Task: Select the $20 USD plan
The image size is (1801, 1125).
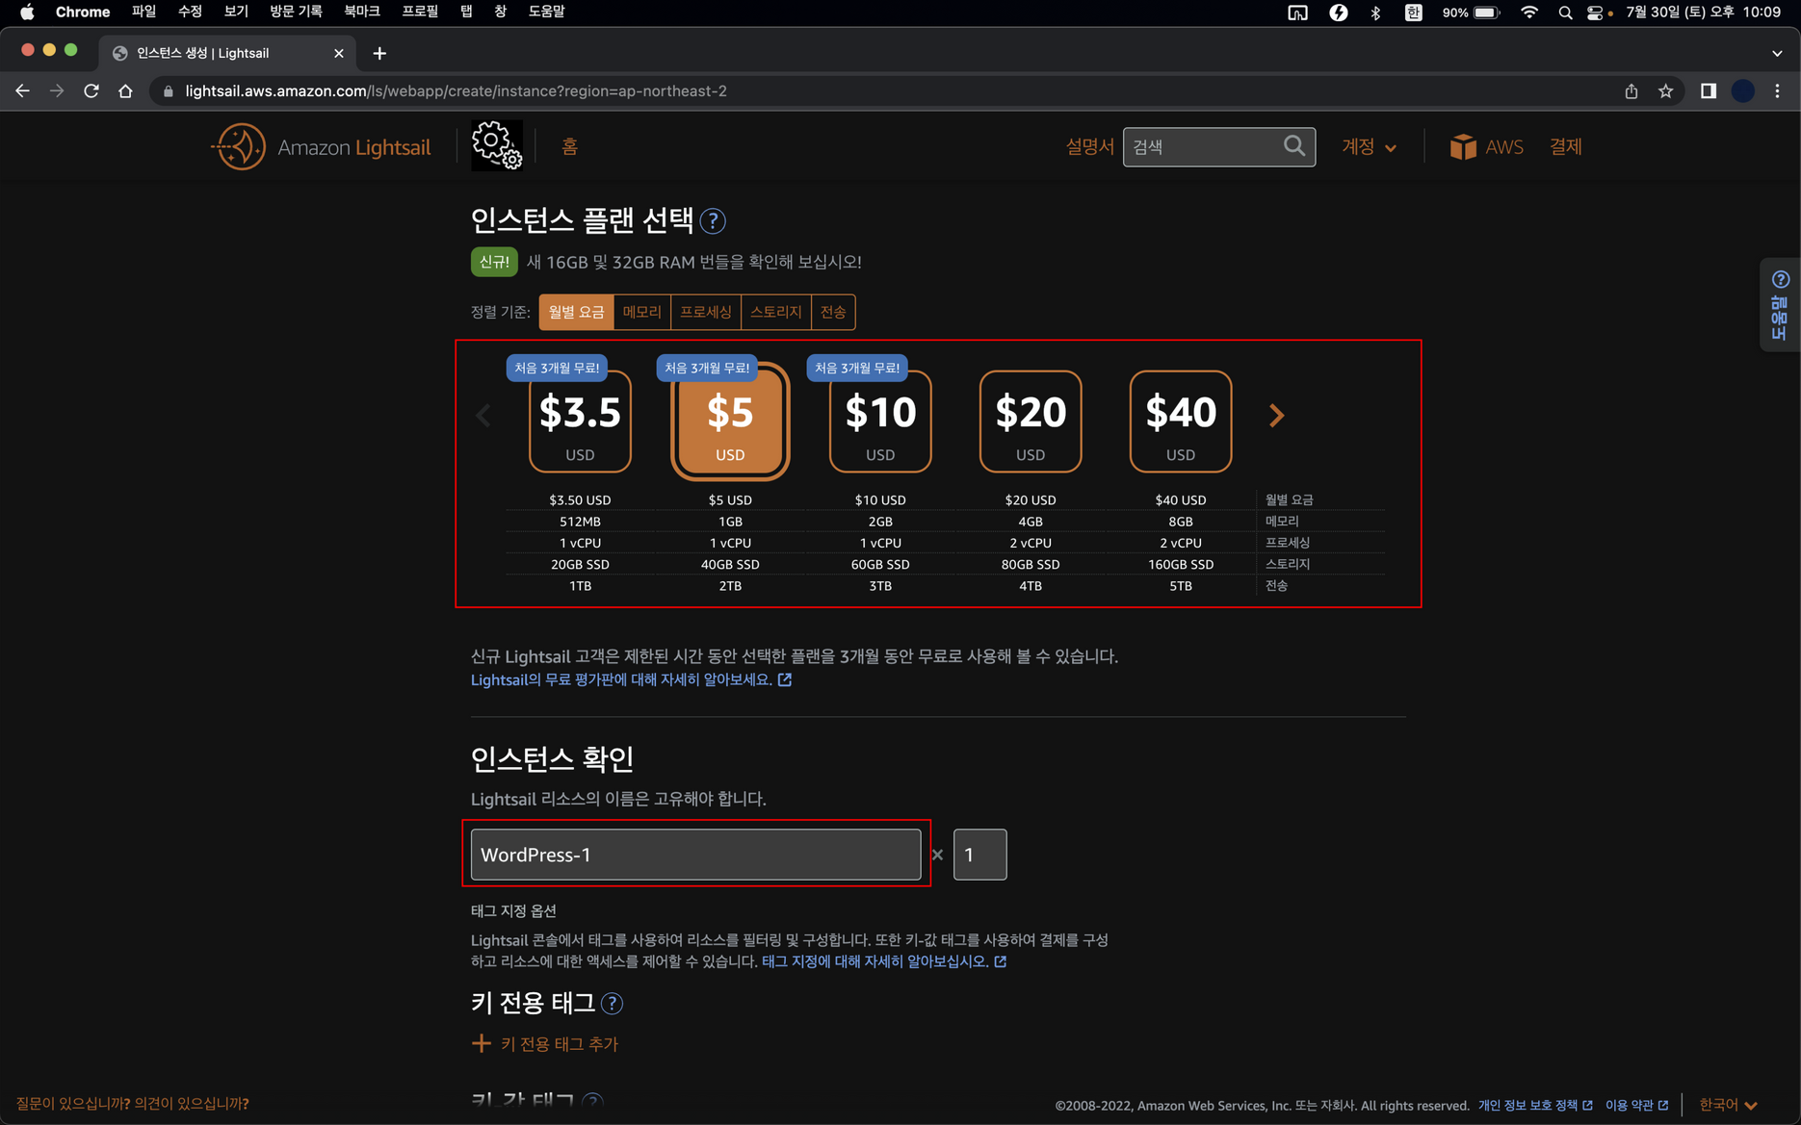Action: click(x=1031, y=422)
